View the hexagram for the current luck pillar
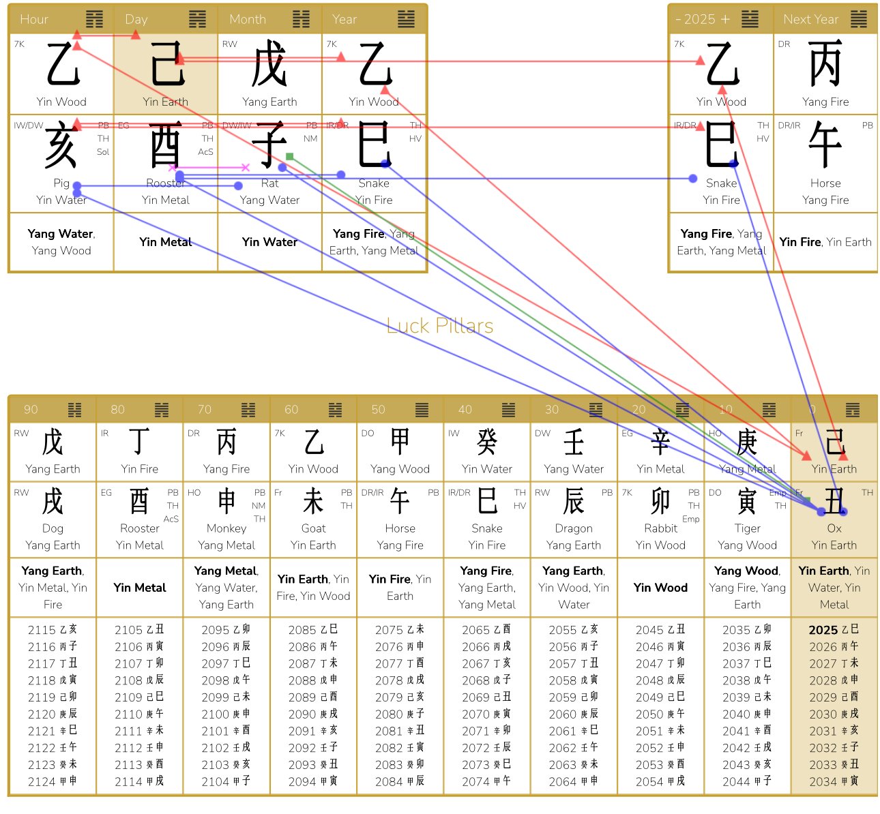The width and height of the screenshot is (880, 814). [x=851, y=409]
